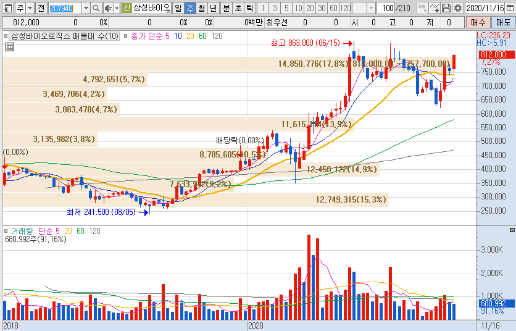Click 삼성바이오로직스 매물대 수(10) legend

64,36
